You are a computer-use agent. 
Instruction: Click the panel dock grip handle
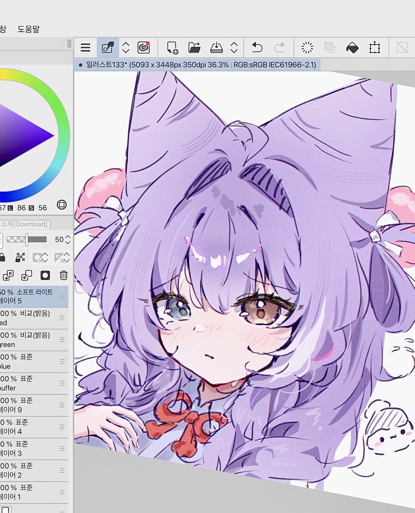click(69, 44)
